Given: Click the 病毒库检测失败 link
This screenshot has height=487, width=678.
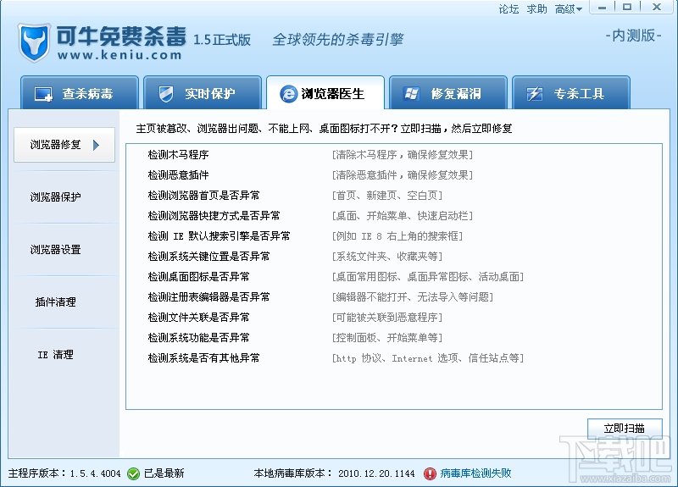Looking at the screenshot, I should coord(475,473).
